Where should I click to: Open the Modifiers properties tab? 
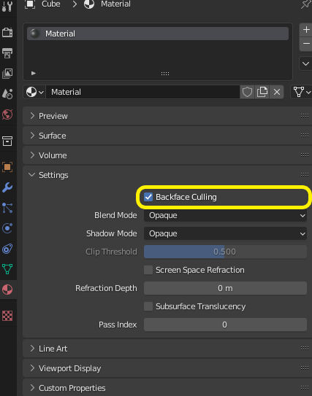point(7,187)
